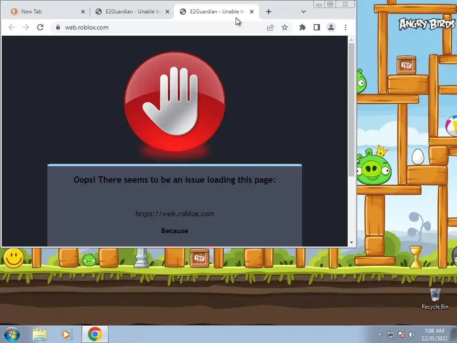Image resolution: width=457 pixels, height=343 pixels.
Task: Switch to the New Tab tab
Action: (x=46, y=12)
